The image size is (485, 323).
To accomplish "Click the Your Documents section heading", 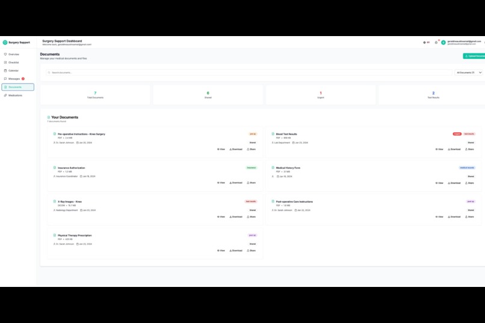I will click(x=64, y=117).
